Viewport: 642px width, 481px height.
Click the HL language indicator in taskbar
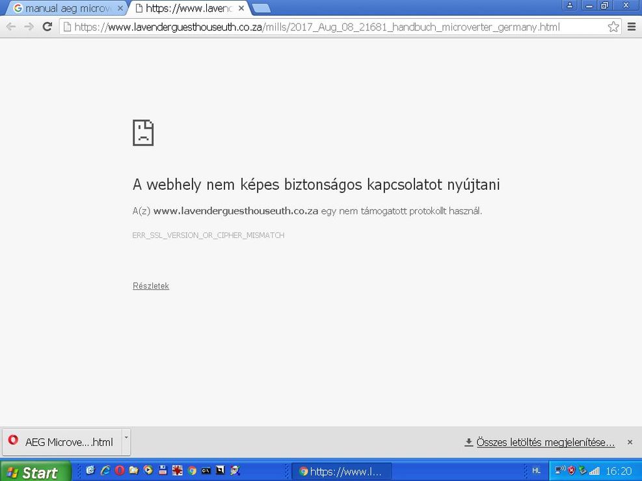point(536,471)
